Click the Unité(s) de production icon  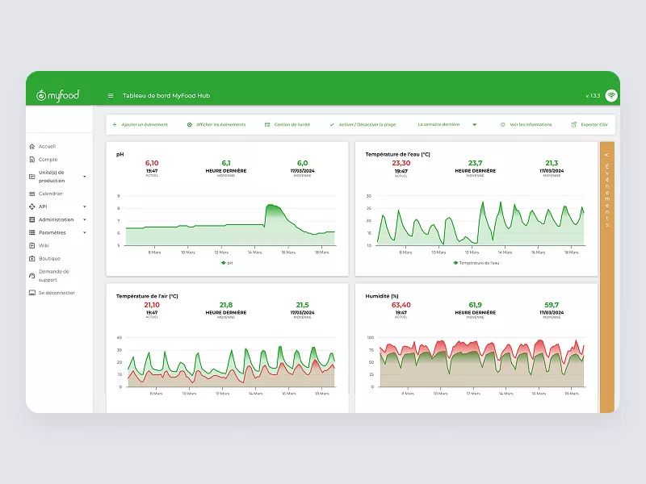pos(32,177)
